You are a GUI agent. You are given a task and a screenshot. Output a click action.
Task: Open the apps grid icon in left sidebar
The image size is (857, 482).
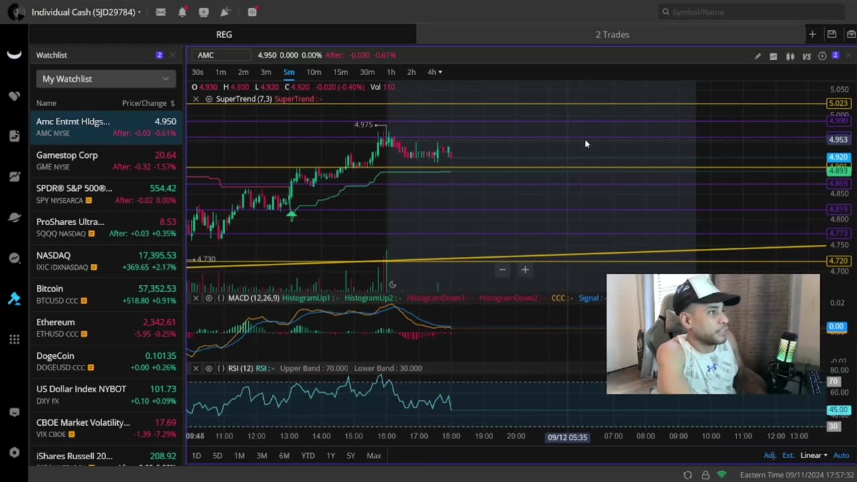pyautogui.click(x=14, y=339)
